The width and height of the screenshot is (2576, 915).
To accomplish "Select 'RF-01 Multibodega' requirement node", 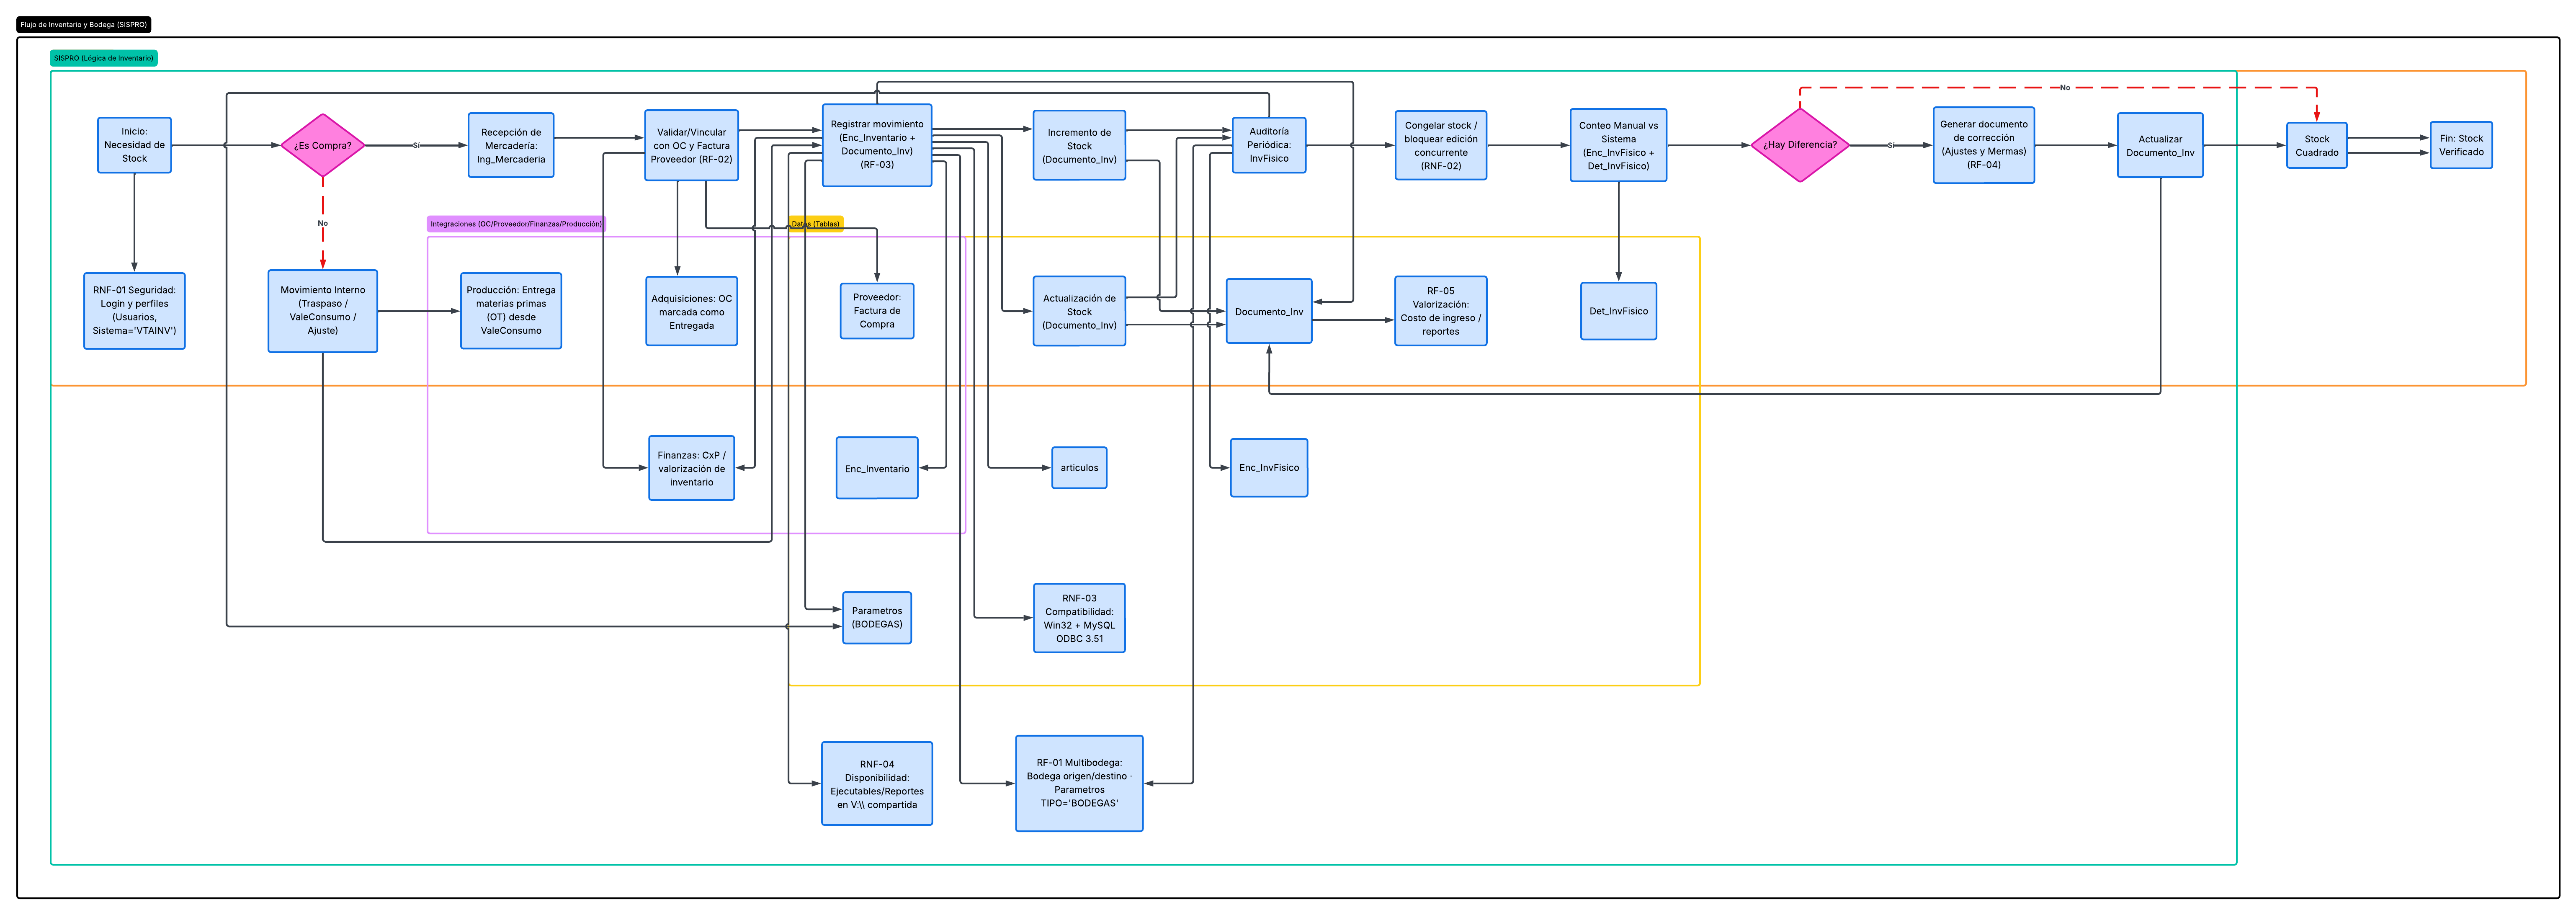I will pyautogui.click(x=1079, y=783).
